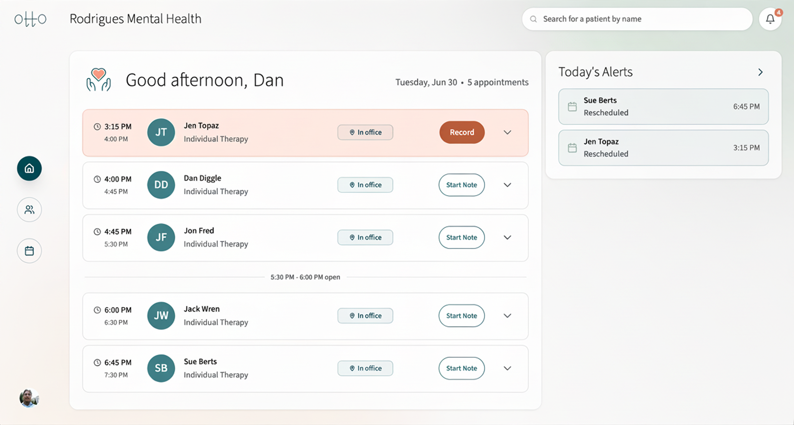Start Note for Sue Berts
The image size is (794, 425).
click(x=461, y=368)
